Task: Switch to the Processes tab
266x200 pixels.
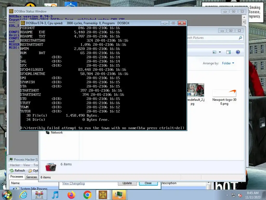Action: (17, 177)
